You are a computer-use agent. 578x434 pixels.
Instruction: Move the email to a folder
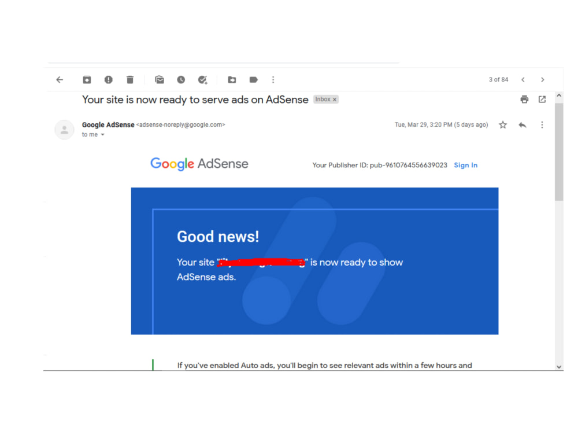(232, 80)
